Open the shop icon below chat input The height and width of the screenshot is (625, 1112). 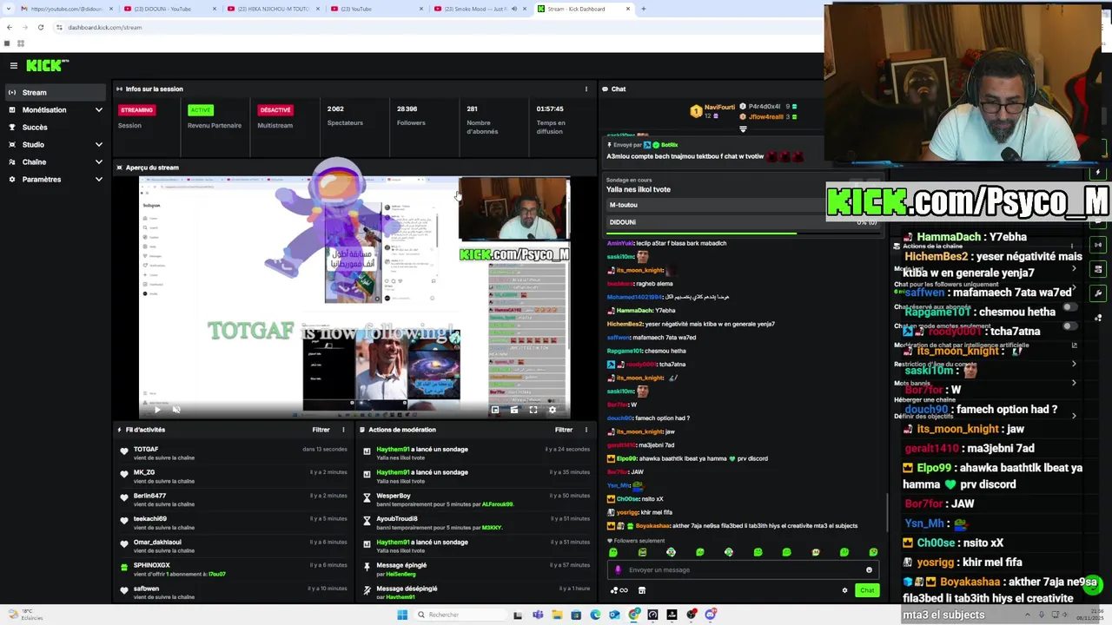642,590
